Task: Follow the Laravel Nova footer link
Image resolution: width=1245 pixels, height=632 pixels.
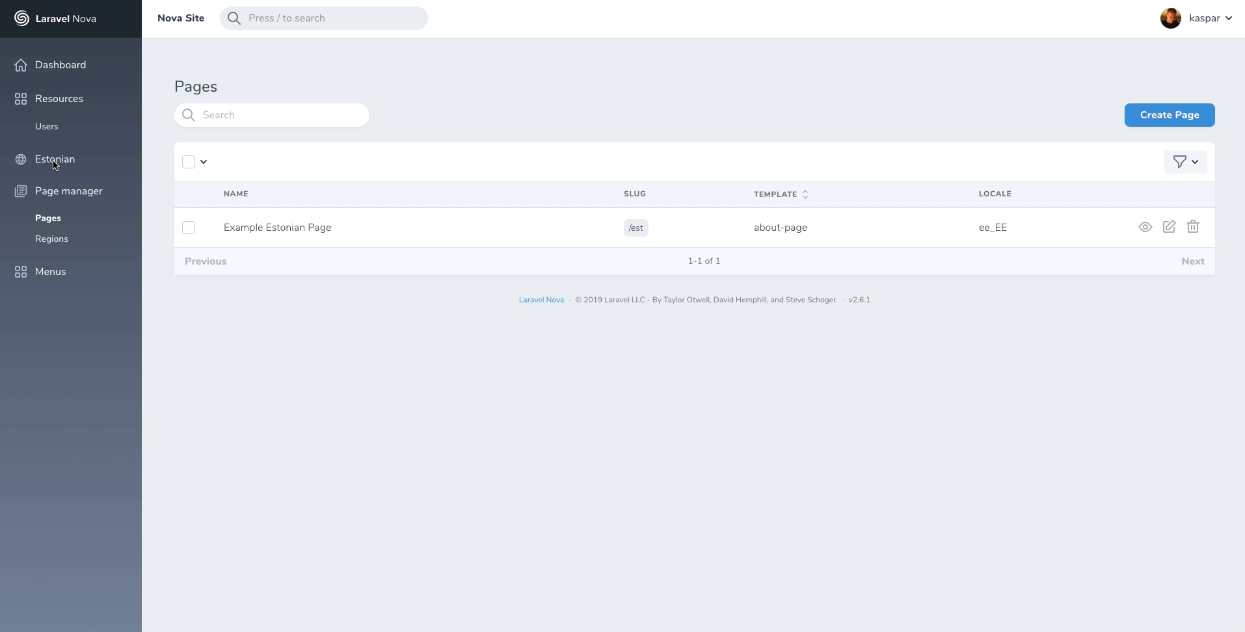Action: pos(541,300)
